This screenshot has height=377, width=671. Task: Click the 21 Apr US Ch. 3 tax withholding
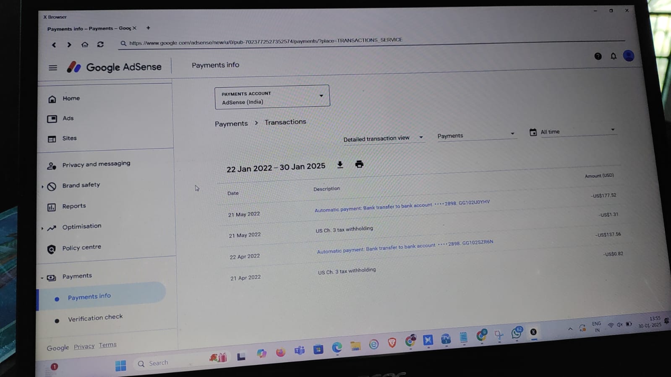[347, 271]
